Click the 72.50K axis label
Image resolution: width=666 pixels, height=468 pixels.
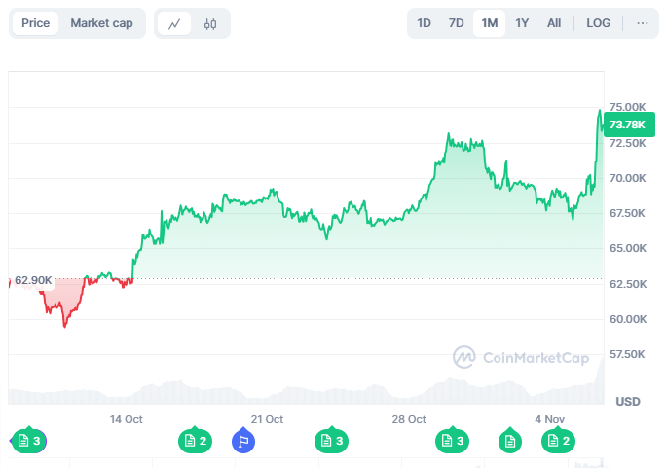627,143
